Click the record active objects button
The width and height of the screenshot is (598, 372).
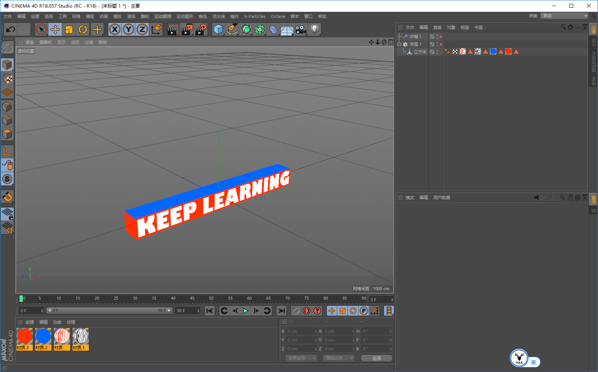(296, 311)
